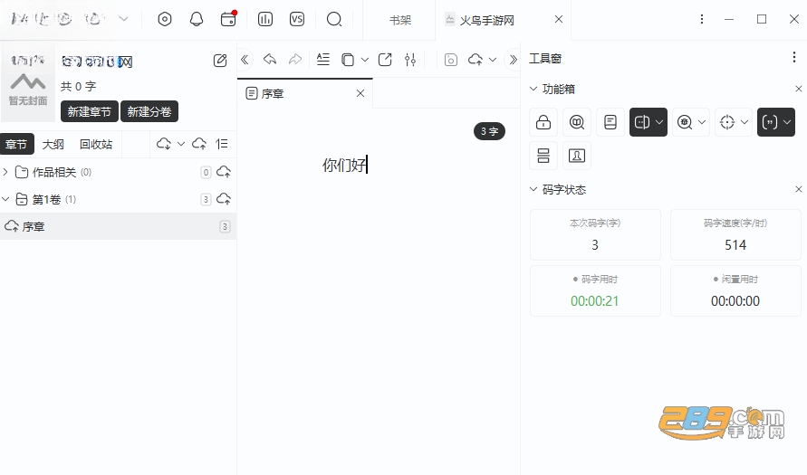
Task: Open the calendar icon with red dot
Action: pyautogui.click(x=228, y=19)
